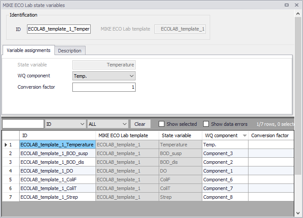Click template cell in ColiT row
This screenshot has width=303, height=218.
pos(127,188)
